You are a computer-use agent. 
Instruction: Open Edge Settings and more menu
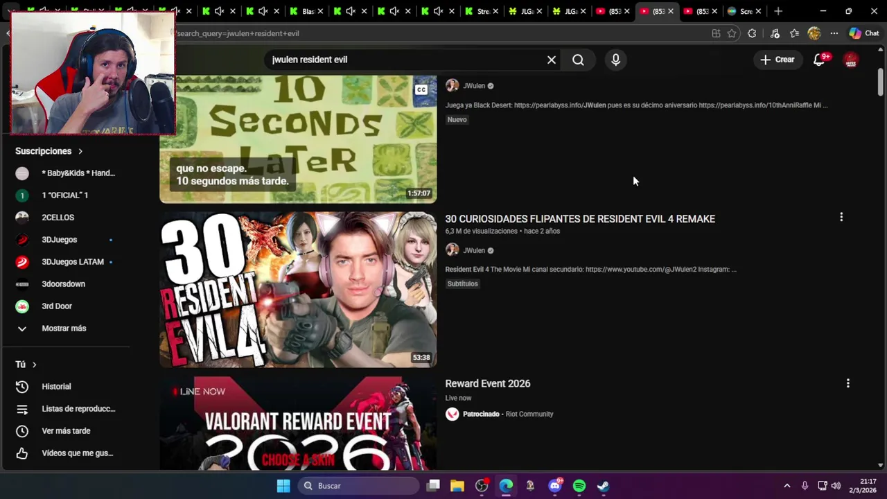(834, 33)
